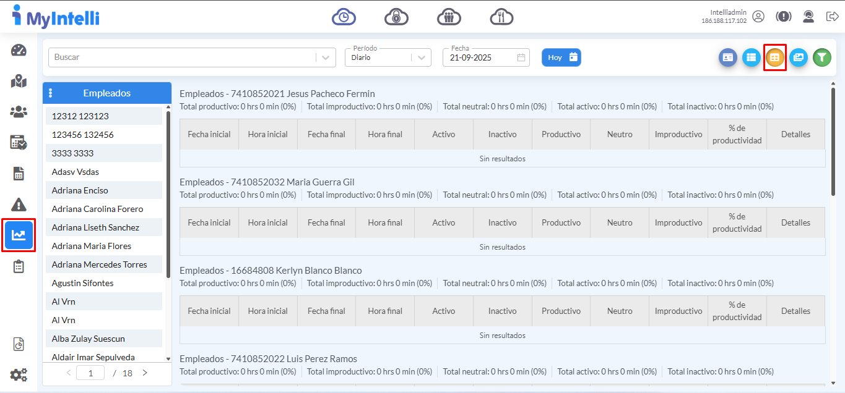This screenshot has width=845, height=393.
Task: Open the padlock cloud module icon
Action: click(x=396, y=17)
